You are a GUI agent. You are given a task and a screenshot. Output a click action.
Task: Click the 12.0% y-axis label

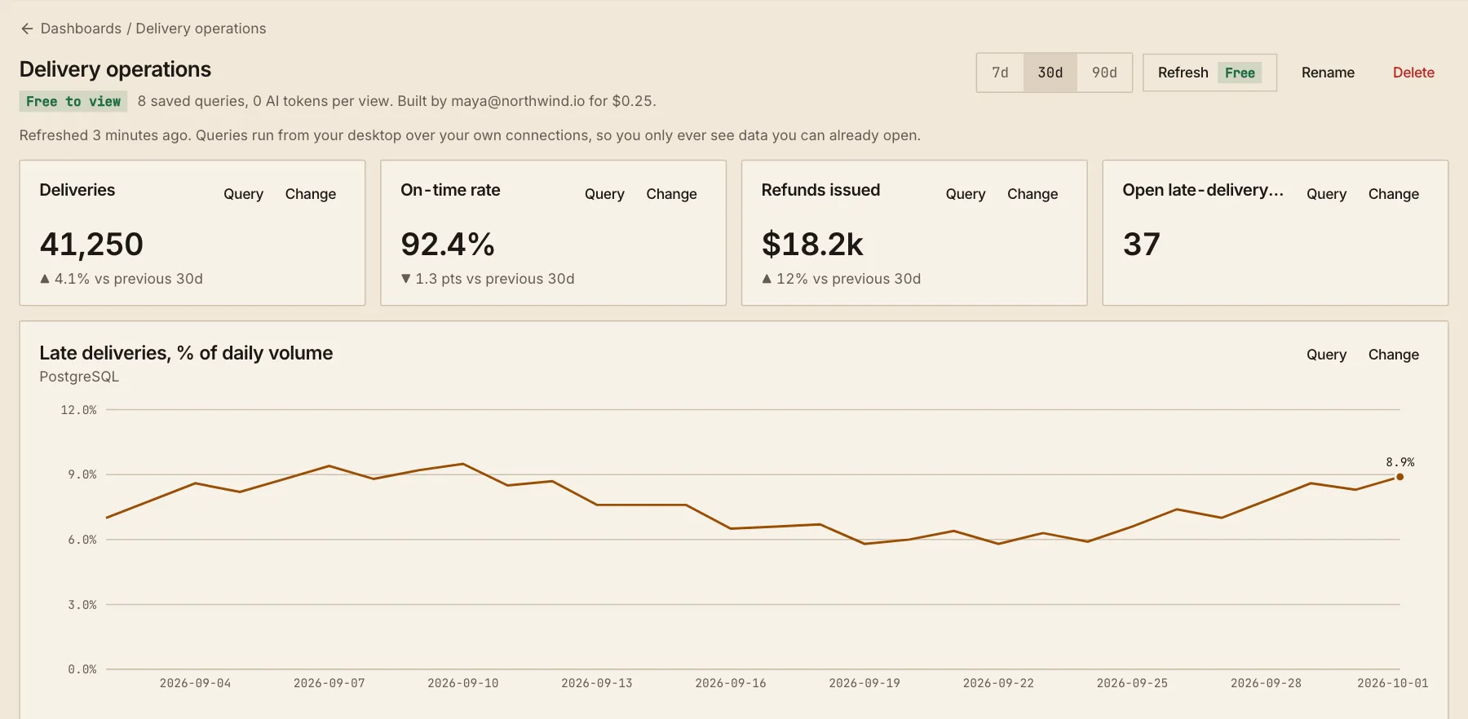tap(78, 410)
